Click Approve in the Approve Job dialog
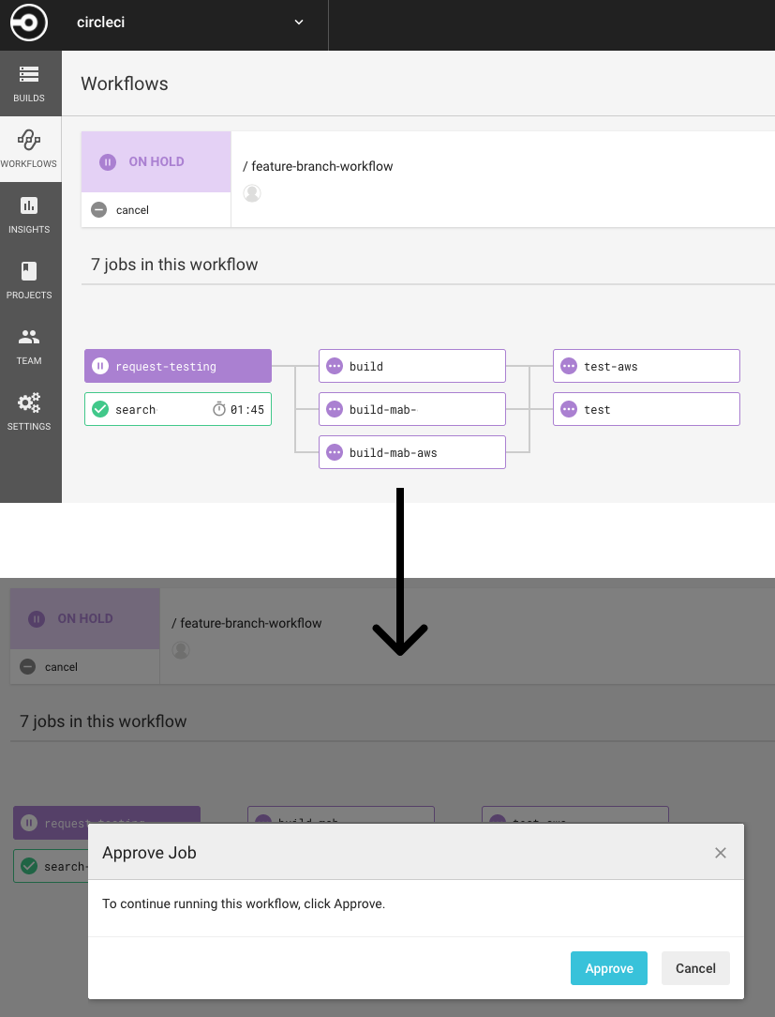 [608, 967]
